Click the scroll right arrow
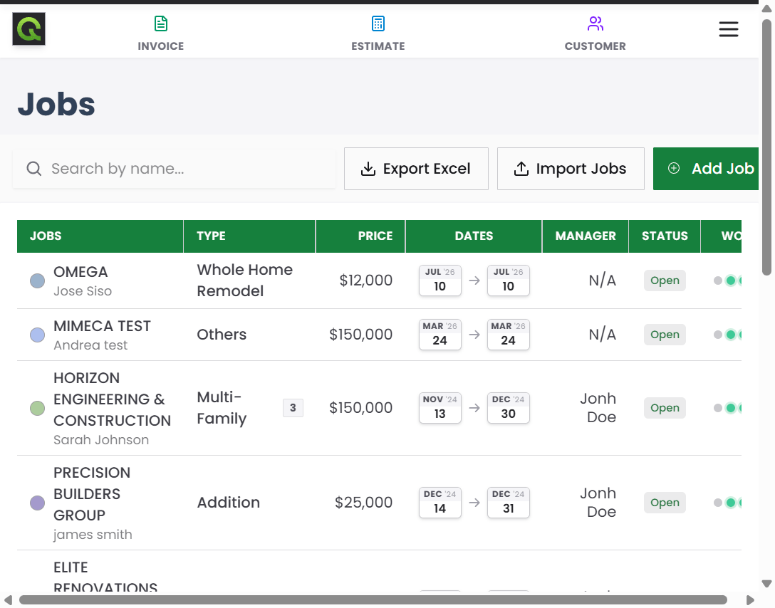775x608 pixels. [750, 600]
